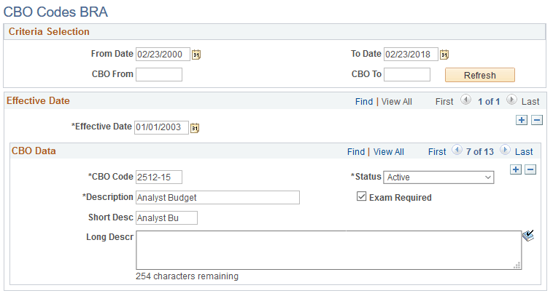The image size is (553, 296).
Task: Click Find link in Effective Date header
Action: (x=364, y=102)
